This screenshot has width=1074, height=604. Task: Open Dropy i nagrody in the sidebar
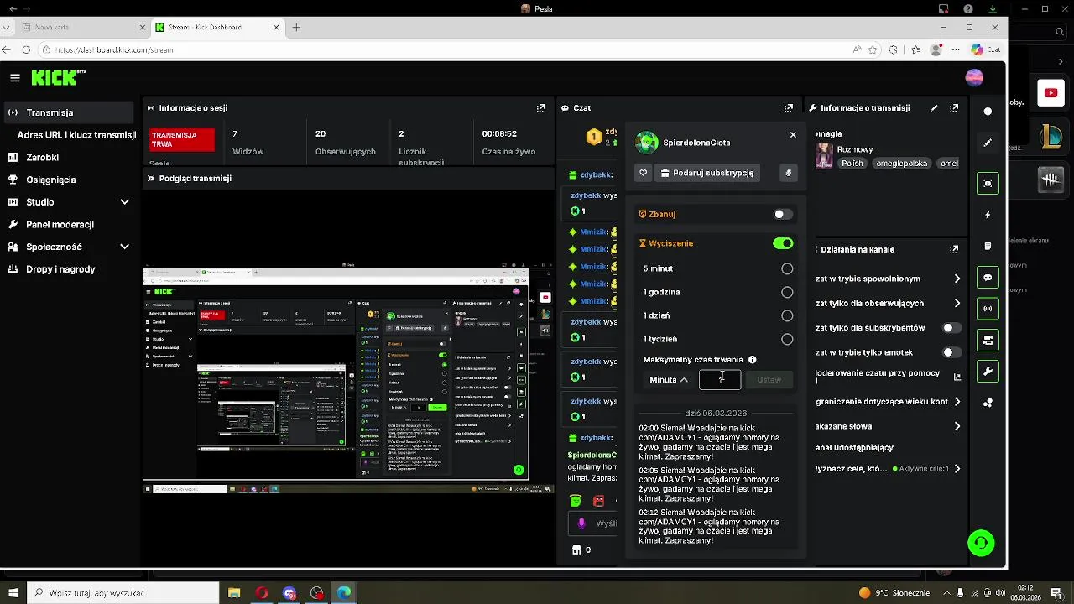click(x=60, y=269)
